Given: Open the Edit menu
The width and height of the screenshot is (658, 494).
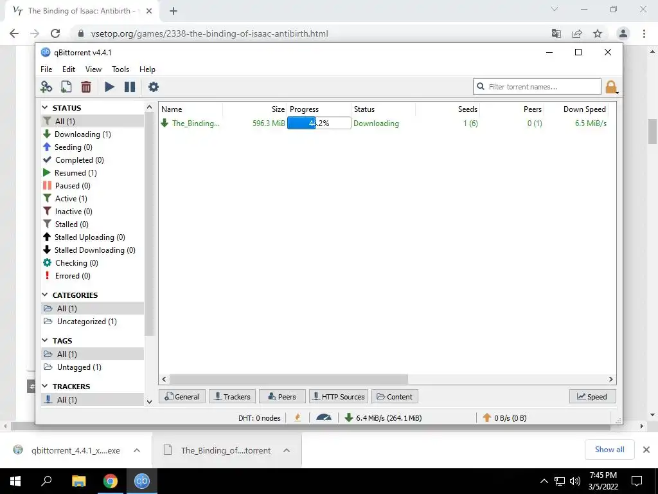Looking at the screenshot, I should click(68, 69).
